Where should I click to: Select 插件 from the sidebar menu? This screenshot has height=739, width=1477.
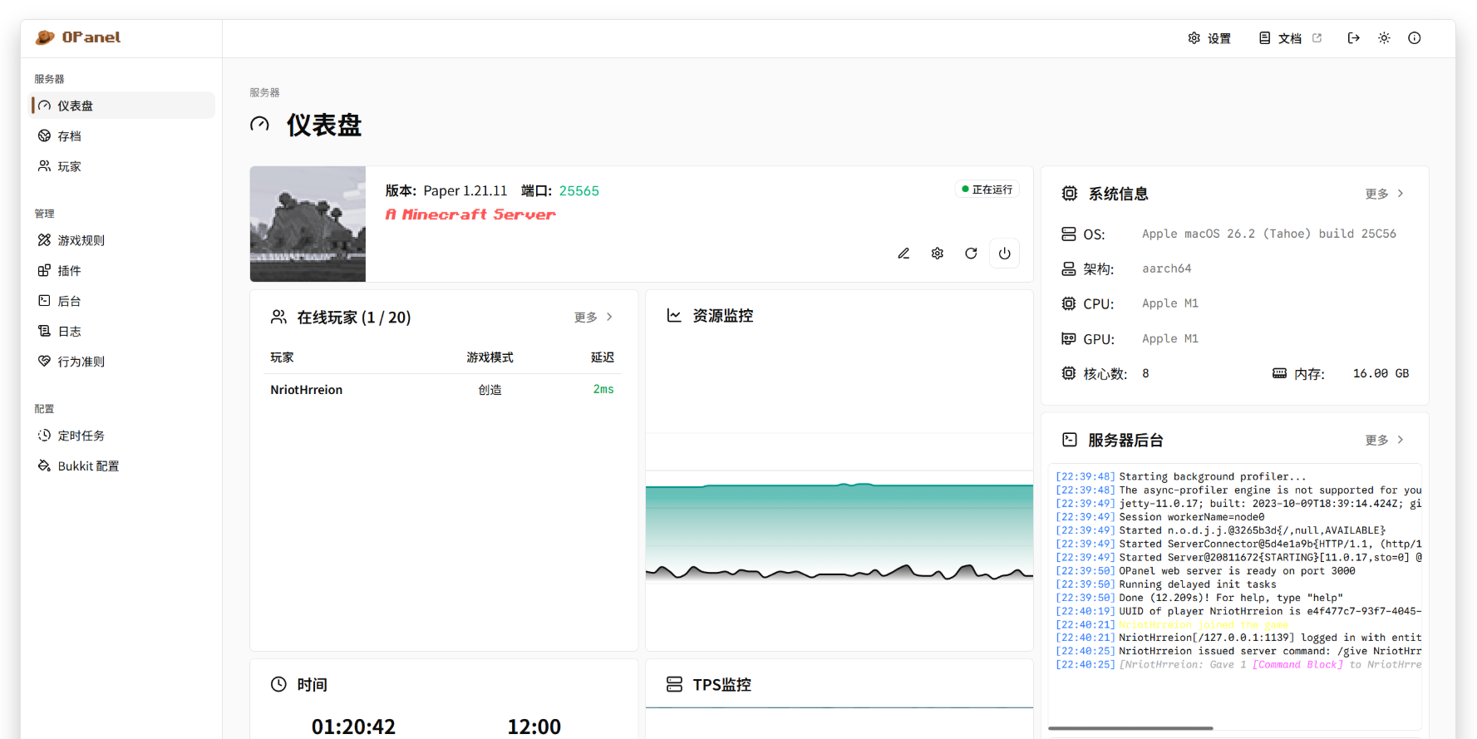[70, 271]
